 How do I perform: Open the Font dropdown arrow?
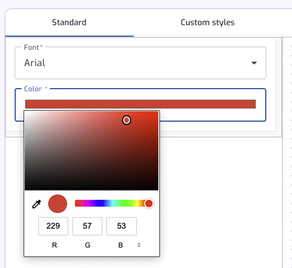[254, 63]
